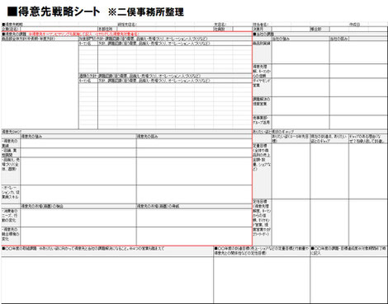Select 得意先の強み cell for オペレーション力 row
The height and width of the screenshot is (304, 388).
click(78, 194)
